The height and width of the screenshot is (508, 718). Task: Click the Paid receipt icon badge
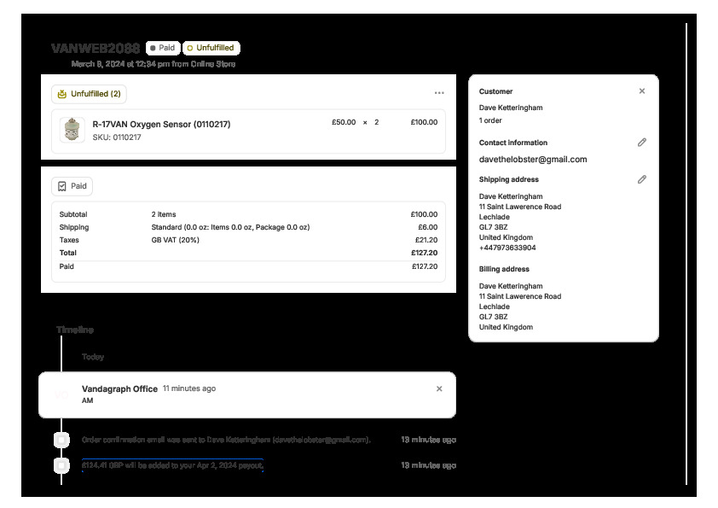tap(61, 186)
